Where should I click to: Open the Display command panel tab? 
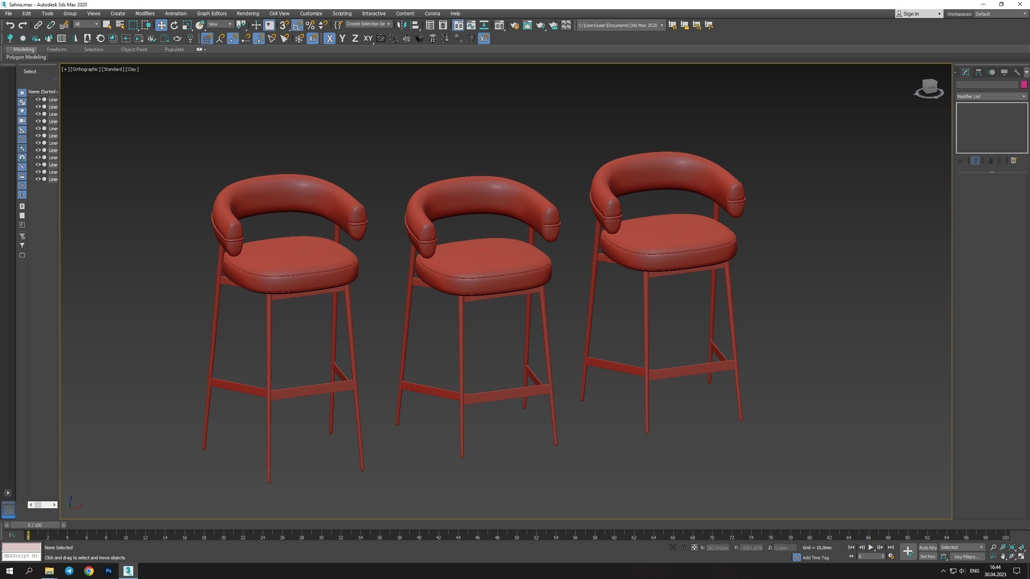[1004, 72]
